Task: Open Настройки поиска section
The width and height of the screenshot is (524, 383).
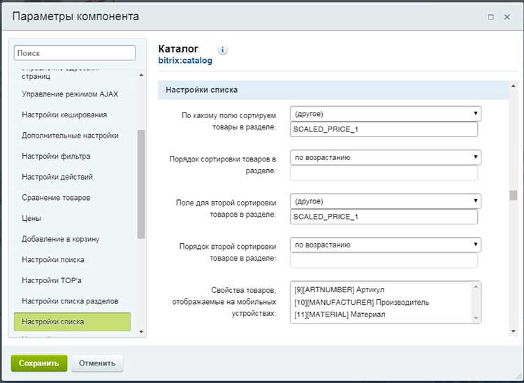Action: click(x=53, y=260)
